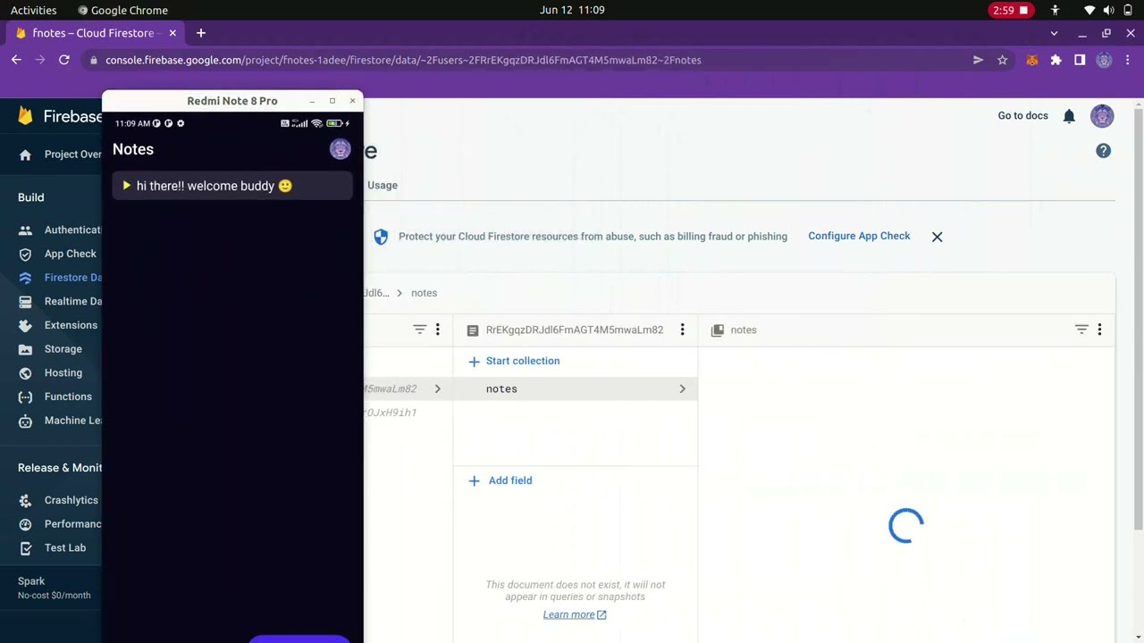
Task: Click the page vertical scrollbar
Action: click(1138, 317)
